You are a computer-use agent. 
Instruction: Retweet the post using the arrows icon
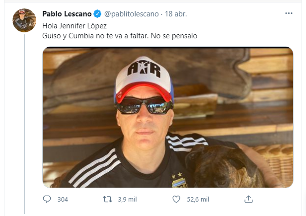[x=107, y=199]
